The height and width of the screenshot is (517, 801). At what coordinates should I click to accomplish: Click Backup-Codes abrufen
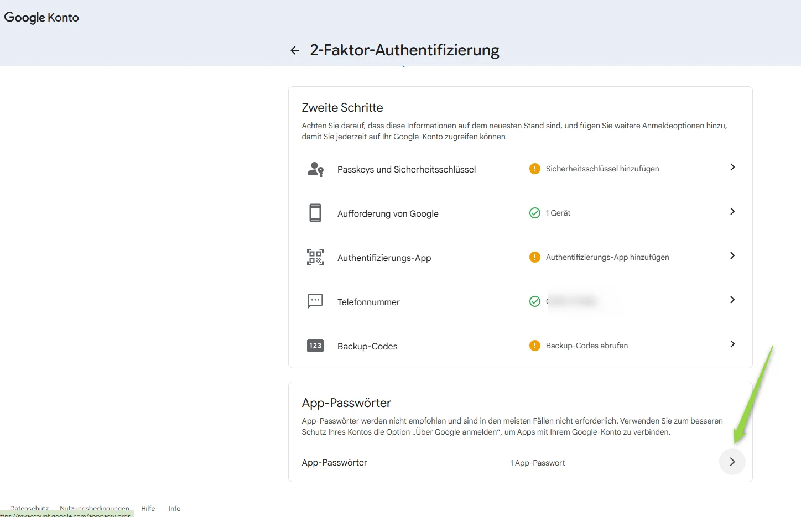point(587,346)
